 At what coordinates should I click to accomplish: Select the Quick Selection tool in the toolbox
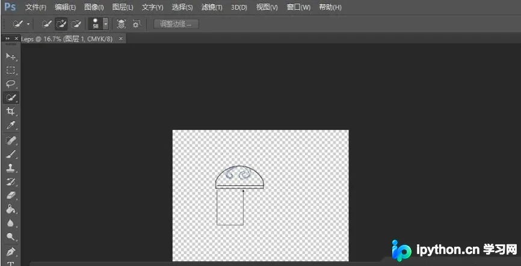(x=11, y=97)
